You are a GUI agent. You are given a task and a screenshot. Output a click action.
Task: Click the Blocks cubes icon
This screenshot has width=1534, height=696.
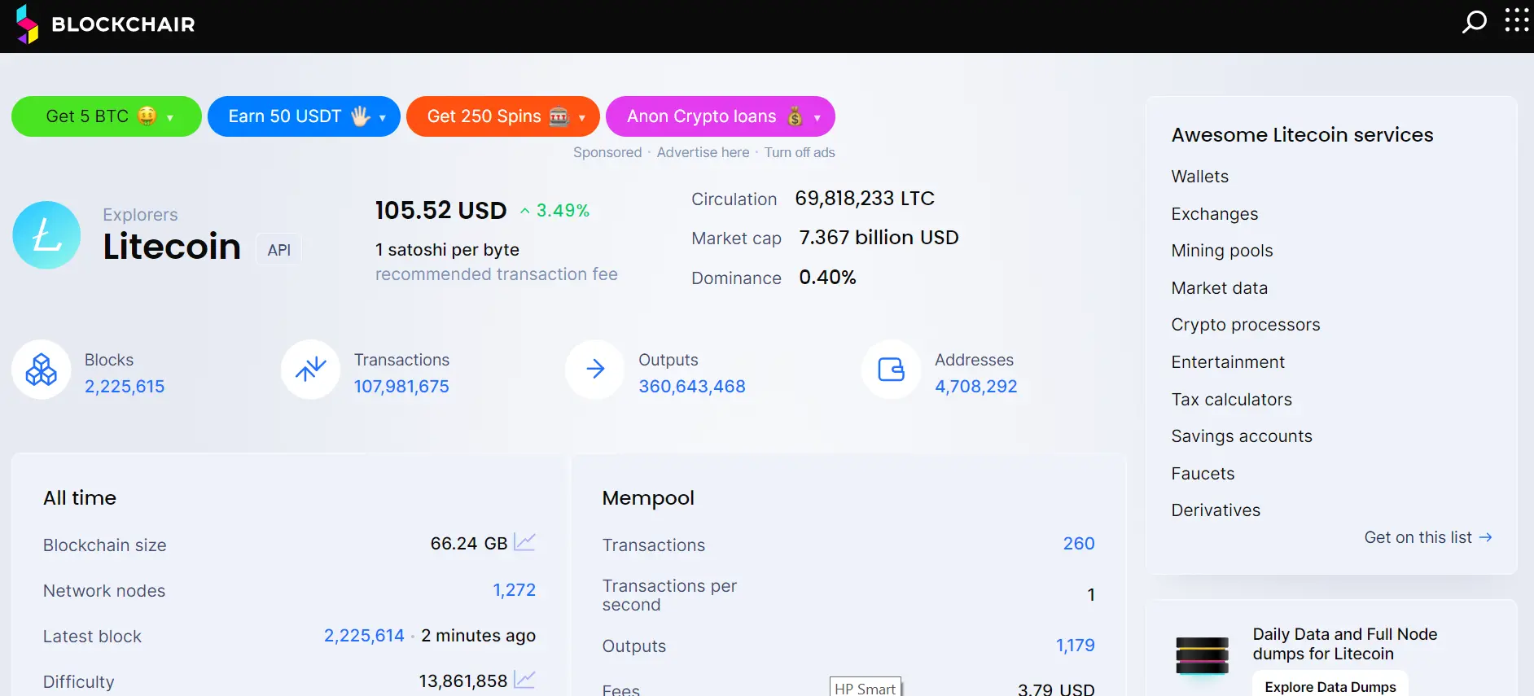[42, 370]
